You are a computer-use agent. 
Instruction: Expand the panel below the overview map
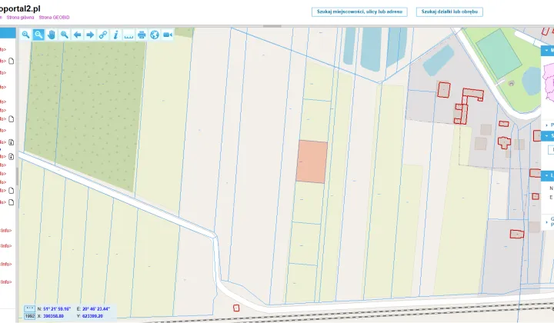pyautogui.click(x=548, y=125)
